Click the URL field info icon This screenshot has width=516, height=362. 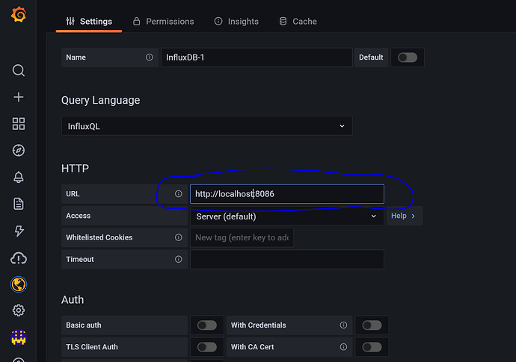point(178,194)
